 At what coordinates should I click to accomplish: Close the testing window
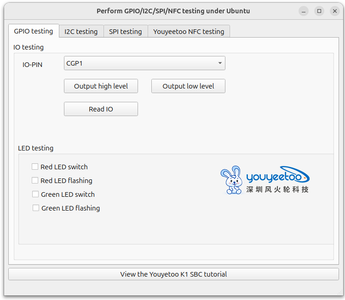[335, 11]
